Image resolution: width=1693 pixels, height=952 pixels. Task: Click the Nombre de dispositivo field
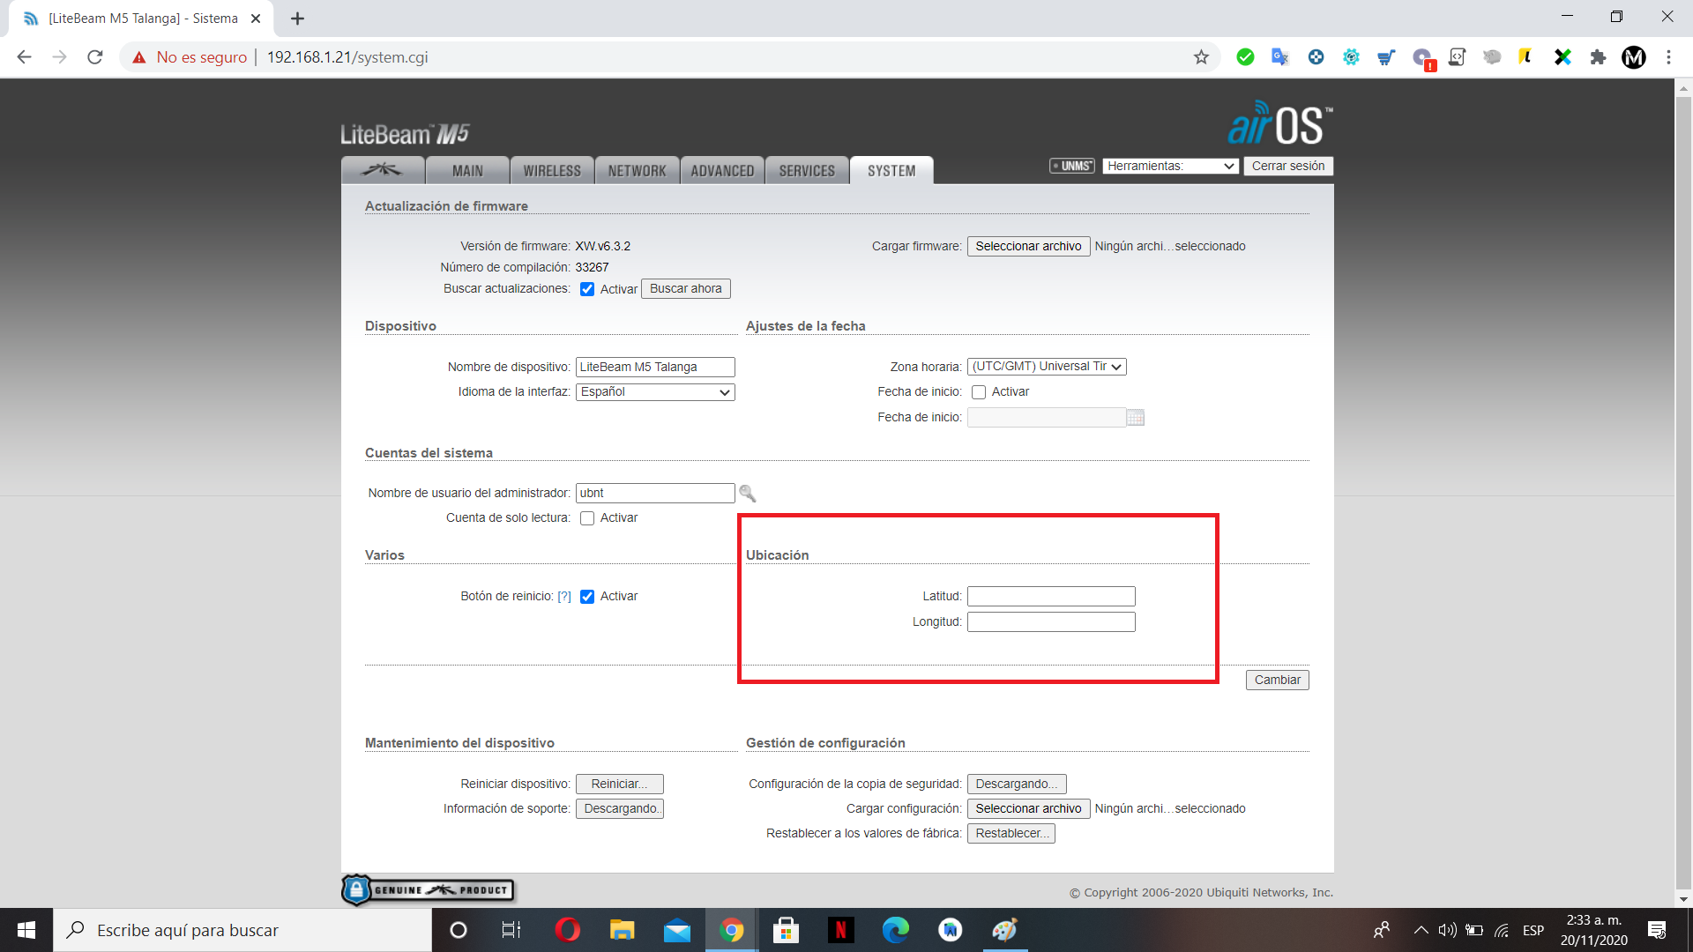click(x=655, y=367)
